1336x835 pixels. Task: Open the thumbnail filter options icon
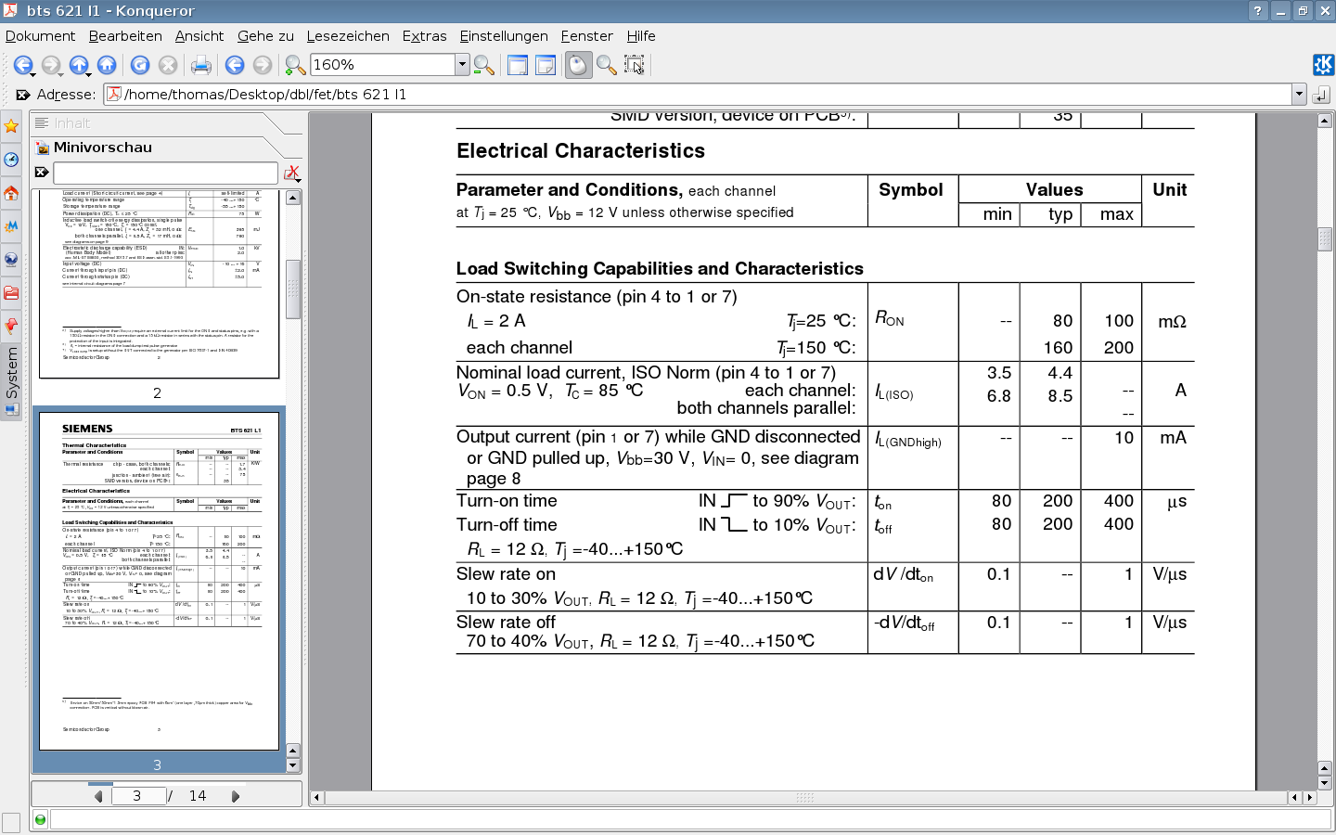291,173
